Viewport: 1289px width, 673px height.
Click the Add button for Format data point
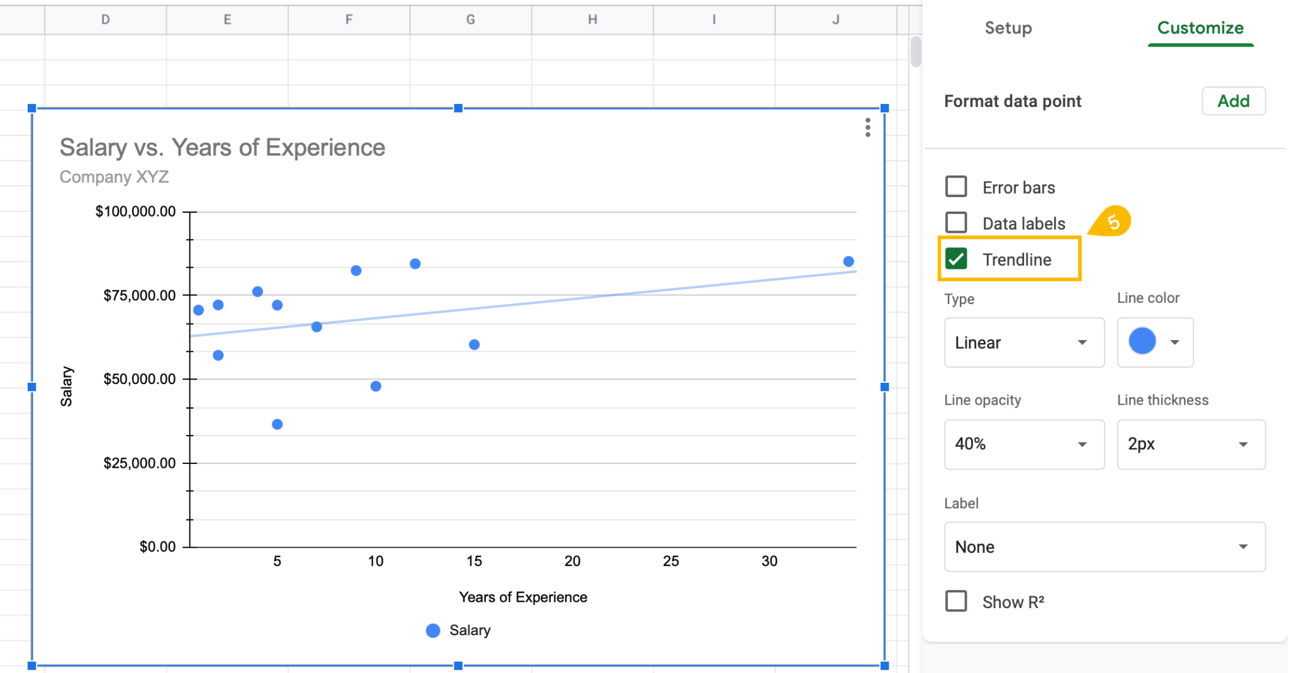click(x=1232, y=101)
